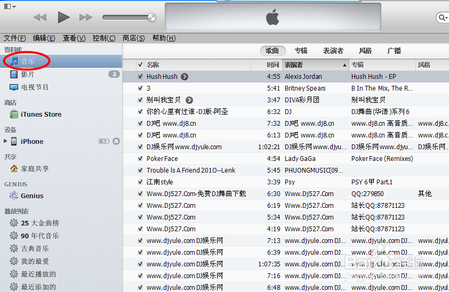Select artist Britney Spears cell
449x292 pixels.
coord(305,88)
